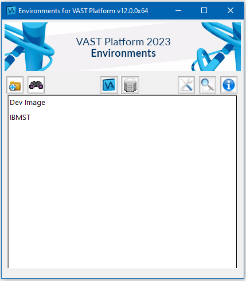Minimize the Environments window
This screenshot has width=246, height=281.
[x=178, y=10]
